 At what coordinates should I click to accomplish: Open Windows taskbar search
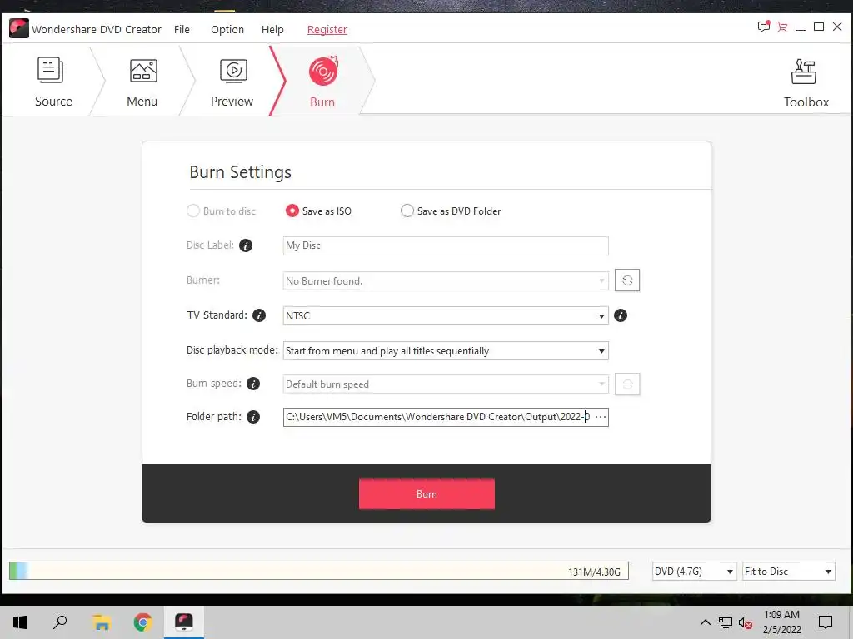(60, 622)
